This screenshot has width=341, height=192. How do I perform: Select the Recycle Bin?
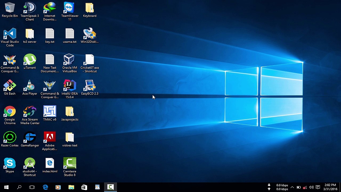(10, 8)
